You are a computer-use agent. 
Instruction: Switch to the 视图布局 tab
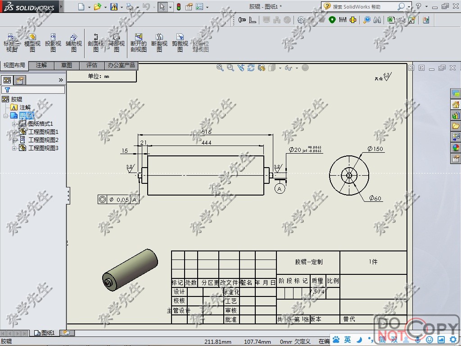click(x=14, y=65)
